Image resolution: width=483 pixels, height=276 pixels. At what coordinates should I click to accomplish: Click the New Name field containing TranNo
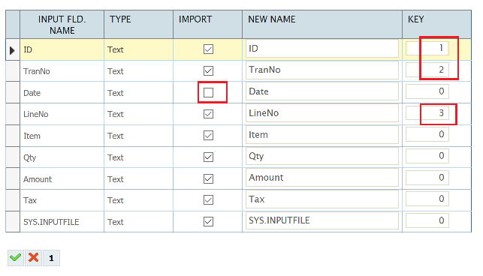(x=322, y=70)
